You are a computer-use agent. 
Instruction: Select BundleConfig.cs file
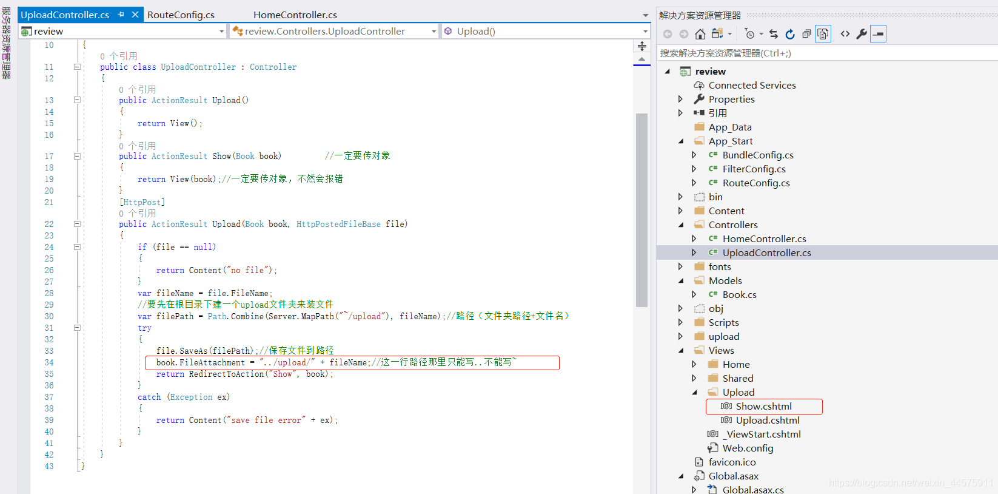pyautogui.click(x=758, y=155)
